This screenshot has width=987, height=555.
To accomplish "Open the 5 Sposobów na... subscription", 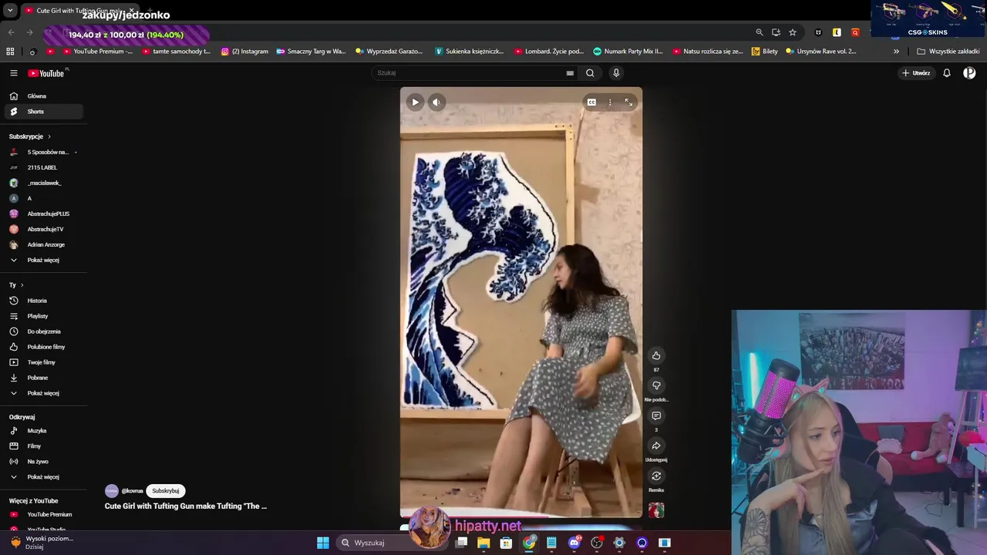I will [44, 152].
